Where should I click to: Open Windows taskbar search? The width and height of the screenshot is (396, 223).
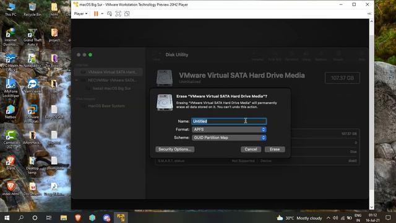pos(21,217)
